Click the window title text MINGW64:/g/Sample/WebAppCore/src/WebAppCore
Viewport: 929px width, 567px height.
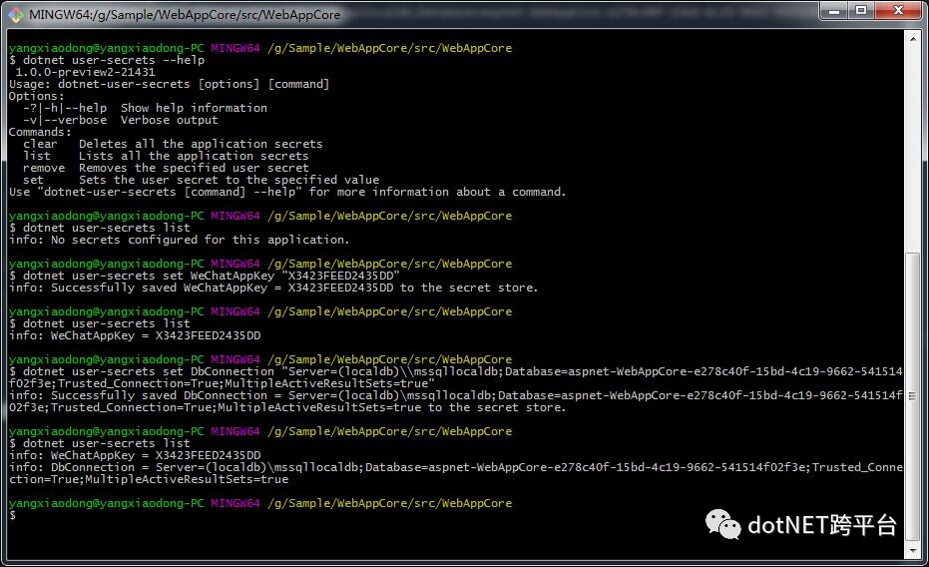click(185, 14)
